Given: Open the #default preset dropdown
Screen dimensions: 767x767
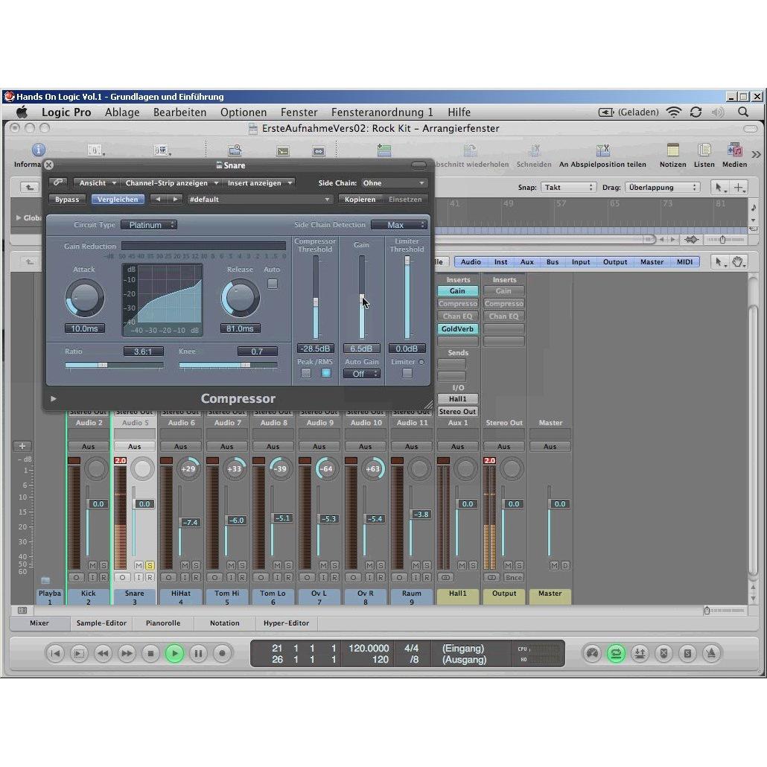Looking at the screenshot, I should click(x=259, y=199).
